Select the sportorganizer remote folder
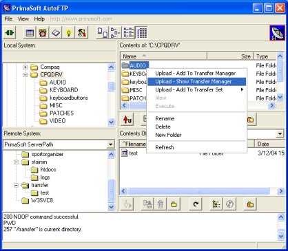The height and width of the screenshot is (251, 288). pyautogui.click(x=48, y=154)
